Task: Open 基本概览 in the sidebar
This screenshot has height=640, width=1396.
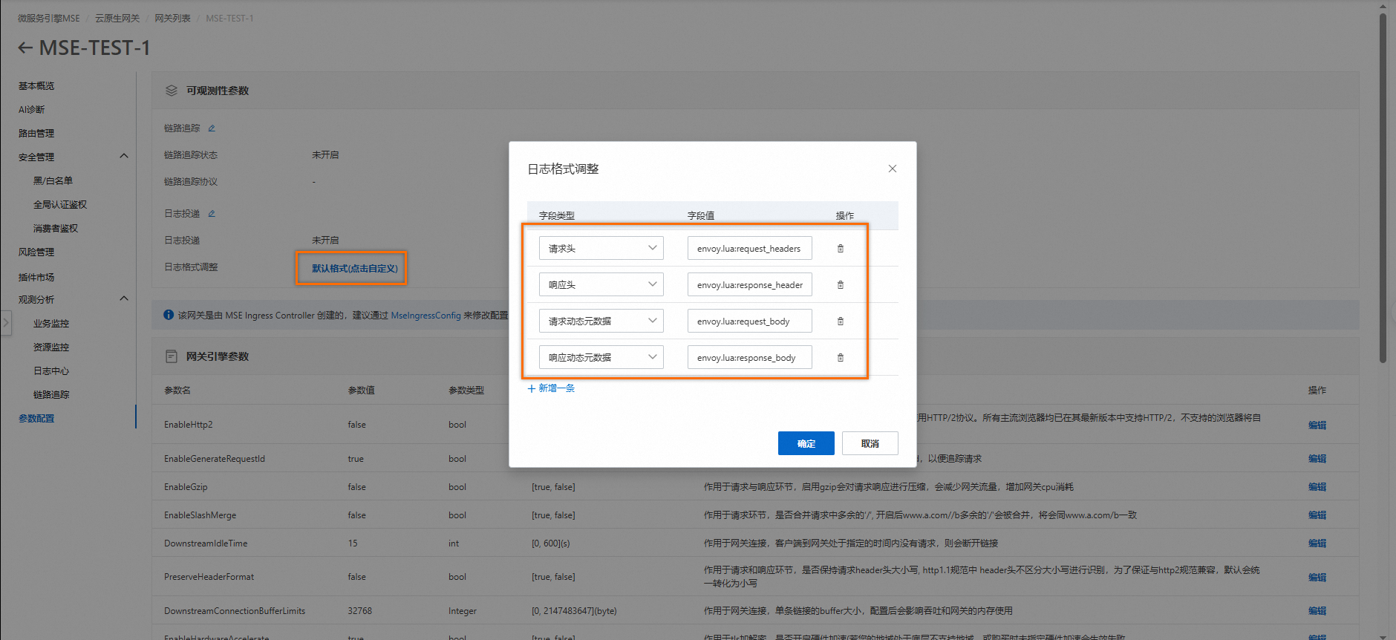Action: coord(36,86)
